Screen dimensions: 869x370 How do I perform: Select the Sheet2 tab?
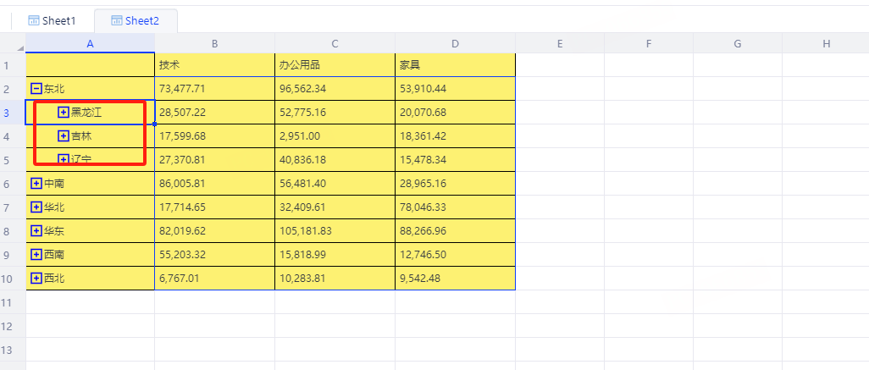(136, 20)
